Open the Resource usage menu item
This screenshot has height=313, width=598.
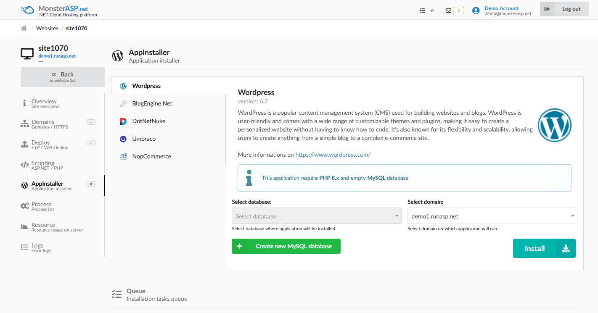coord(62,227)
